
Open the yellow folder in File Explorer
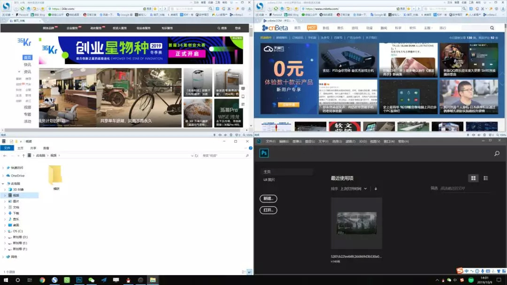coord(55,174)
